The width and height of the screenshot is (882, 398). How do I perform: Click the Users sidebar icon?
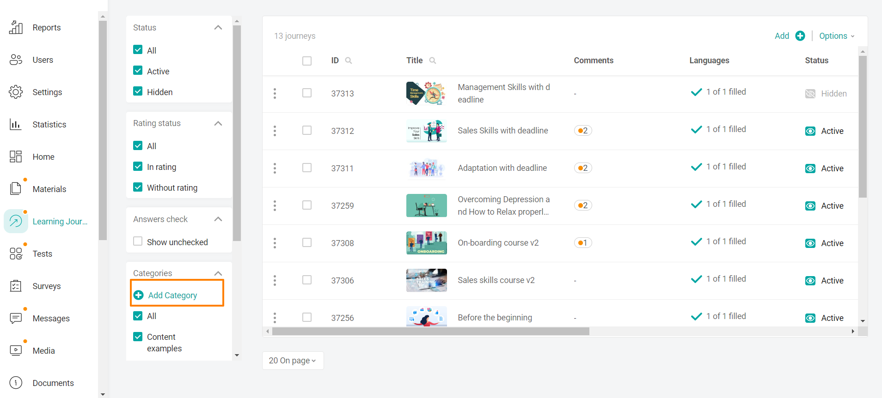pos(16,60)
